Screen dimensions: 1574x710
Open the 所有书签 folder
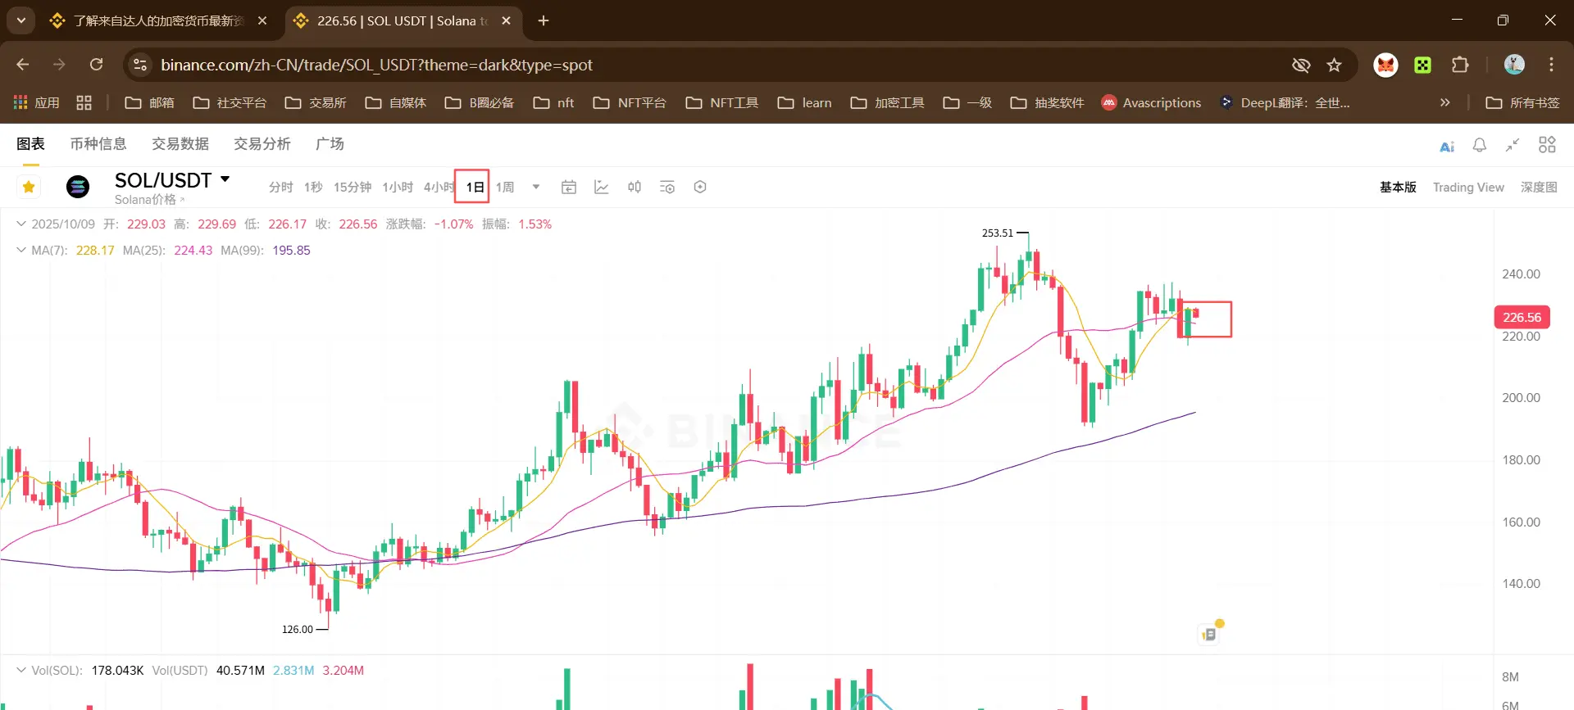(x=1522, y=102)
